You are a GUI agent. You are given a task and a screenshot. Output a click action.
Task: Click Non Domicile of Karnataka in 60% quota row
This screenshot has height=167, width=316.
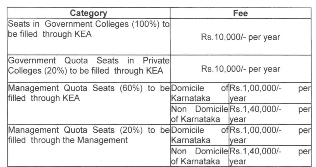(x=199, y=114)
